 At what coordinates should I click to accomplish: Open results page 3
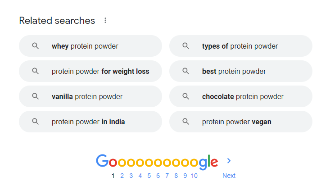point(131,176)
